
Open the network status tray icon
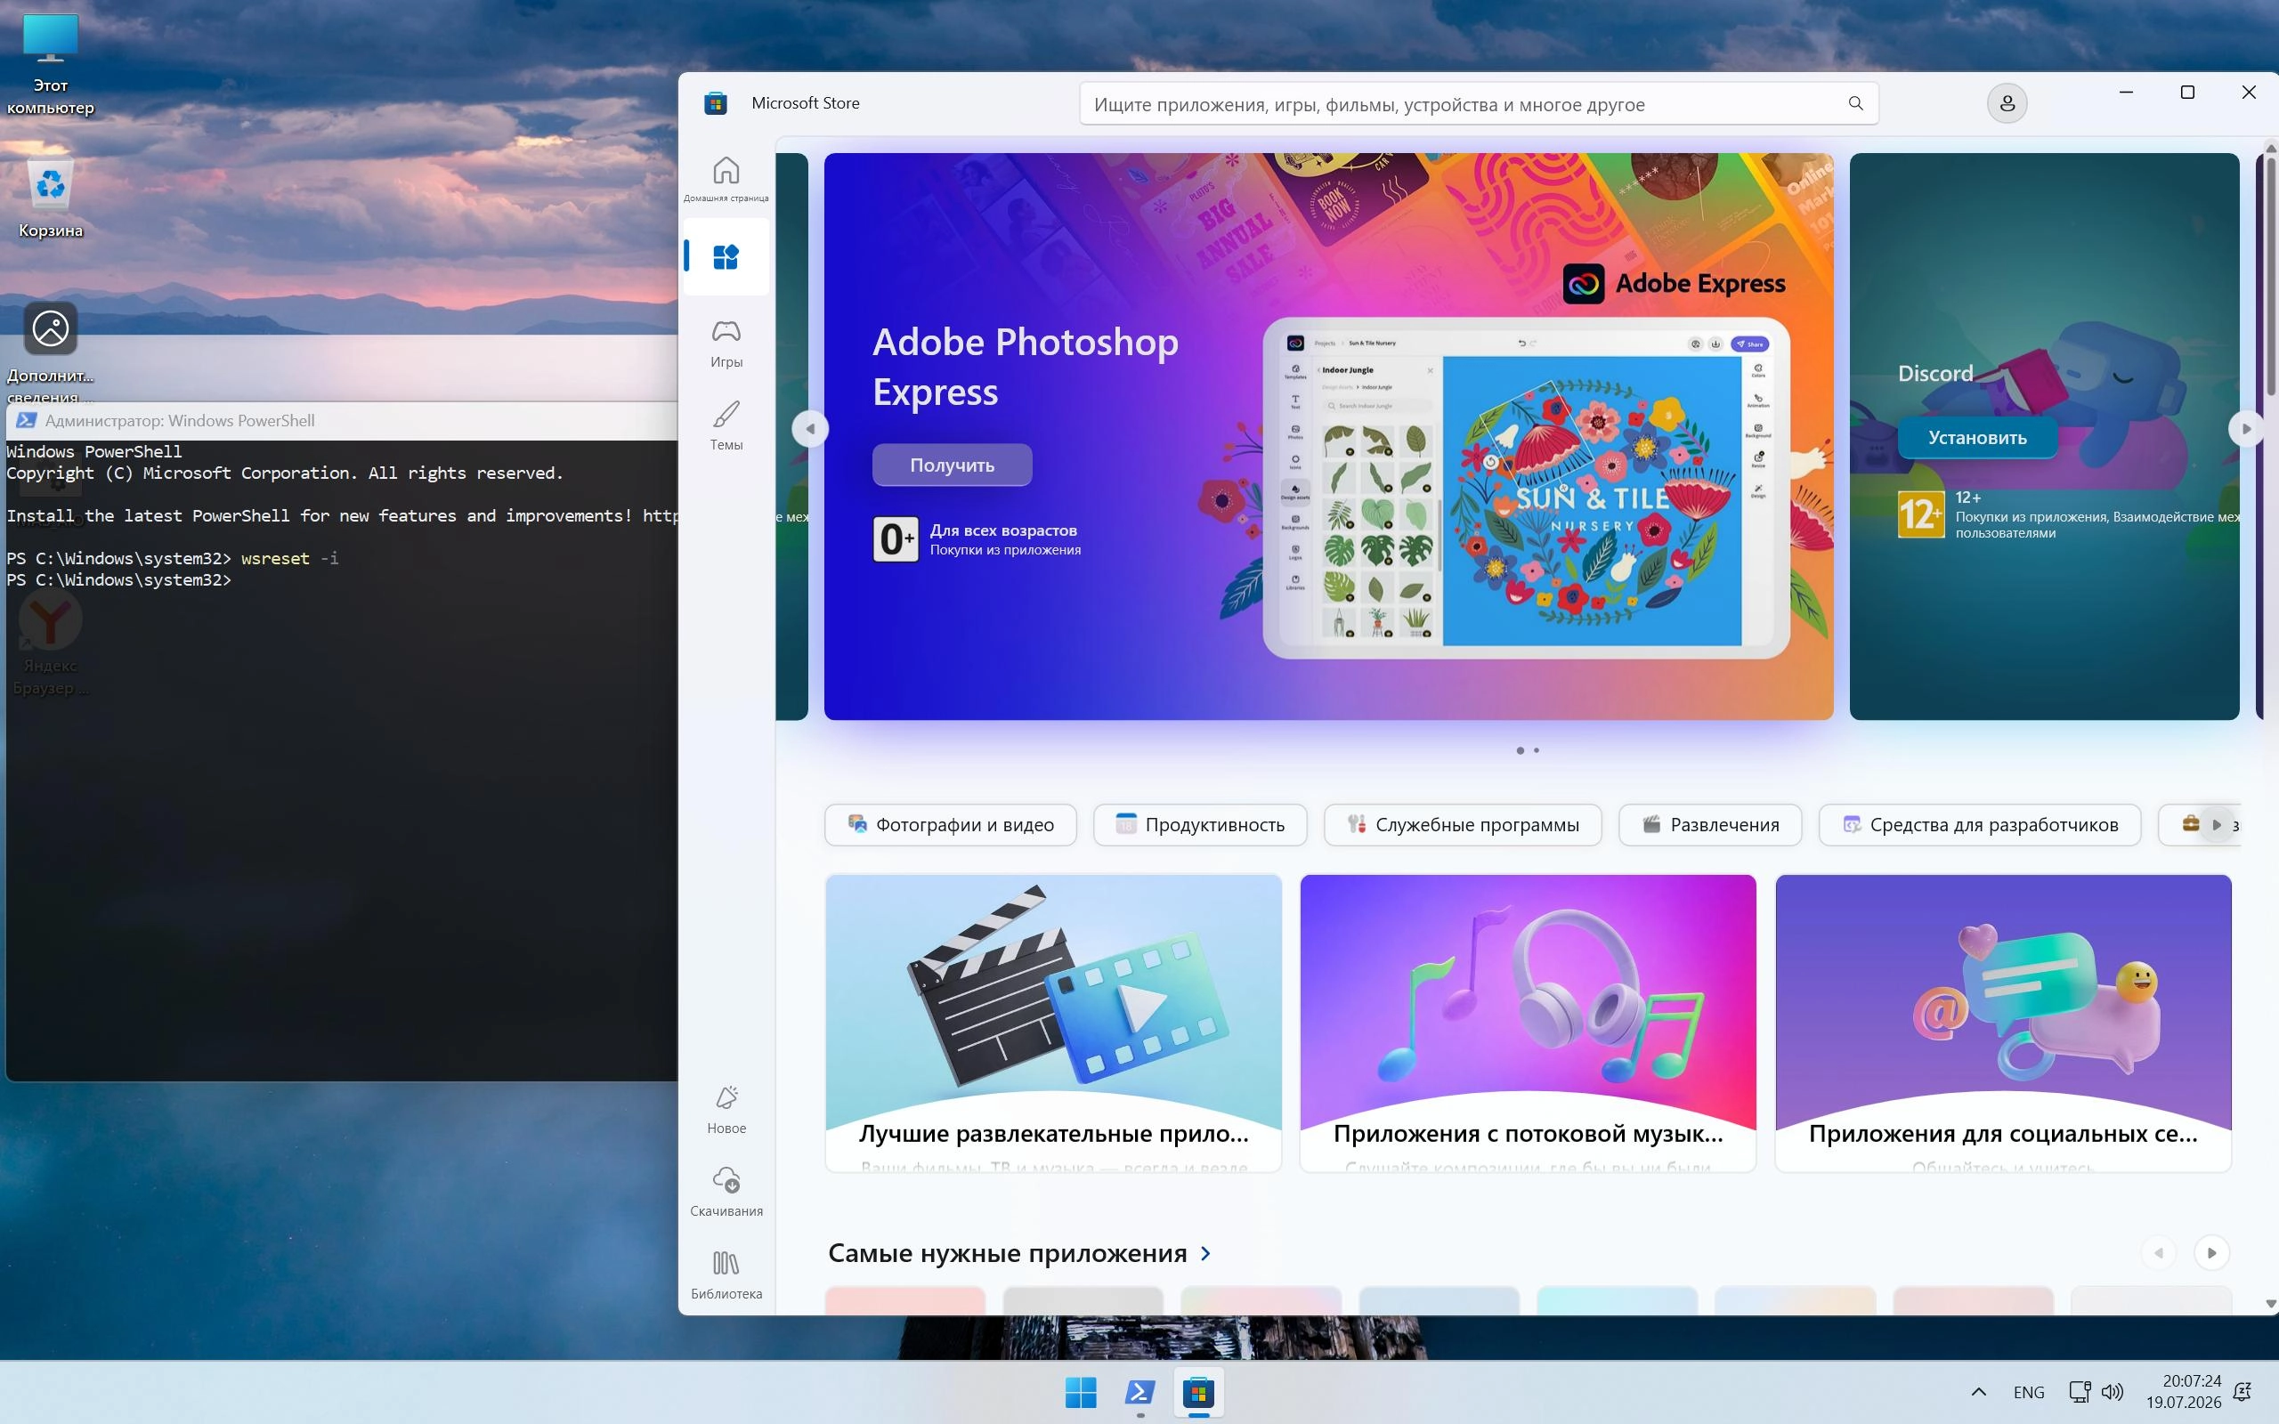(2080, 1392)
